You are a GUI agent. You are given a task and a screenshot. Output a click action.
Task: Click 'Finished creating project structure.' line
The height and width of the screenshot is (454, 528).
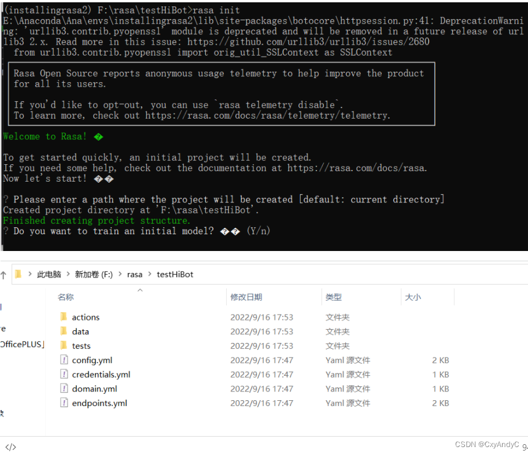pyautogui.click(x=97, y=220)
